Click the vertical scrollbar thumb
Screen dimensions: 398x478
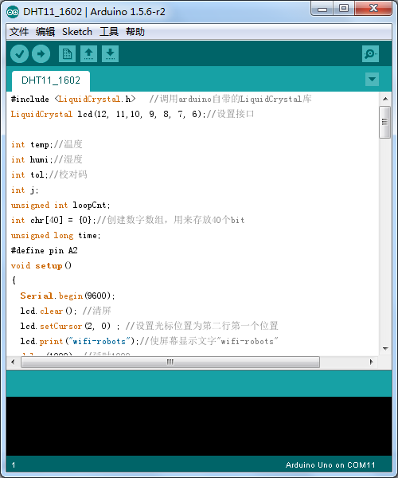pyautogui.click(x=385, y=122)
